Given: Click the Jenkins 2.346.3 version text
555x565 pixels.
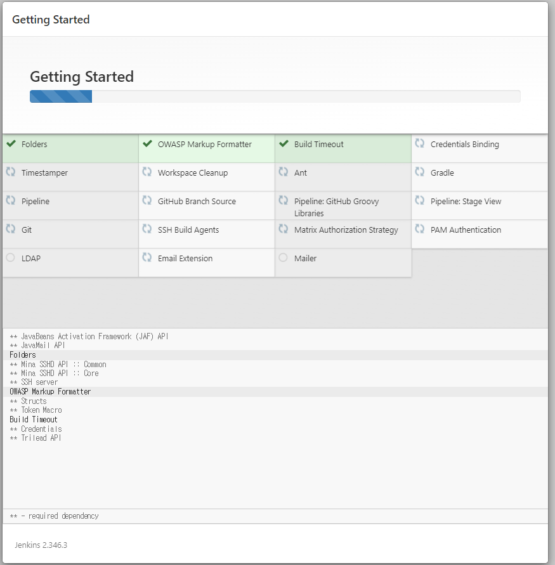Looking at the screenshot, I should click(41, 545).
